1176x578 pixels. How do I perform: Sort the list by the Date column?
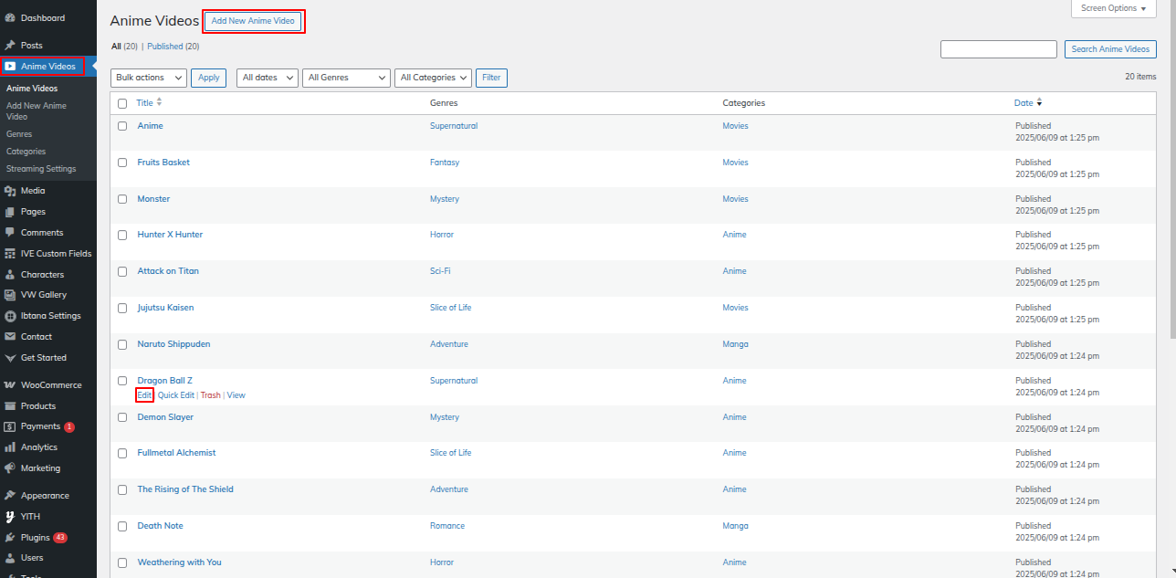(x=1024, y=103)
